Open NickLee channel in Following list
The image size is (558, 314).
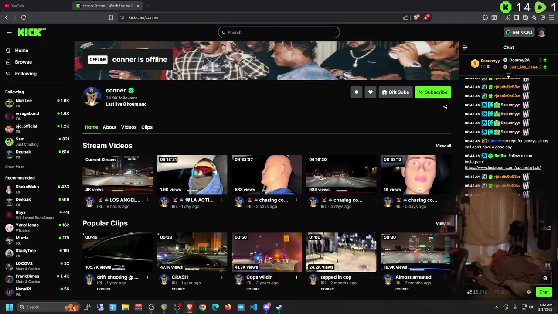37,103
